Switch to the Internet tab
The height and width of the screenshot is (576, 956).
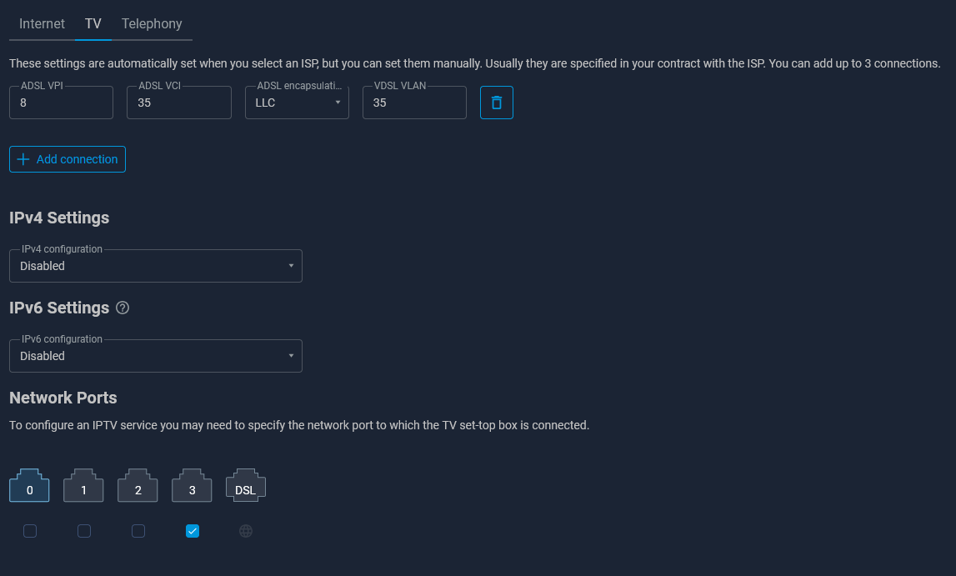point(42,23)
